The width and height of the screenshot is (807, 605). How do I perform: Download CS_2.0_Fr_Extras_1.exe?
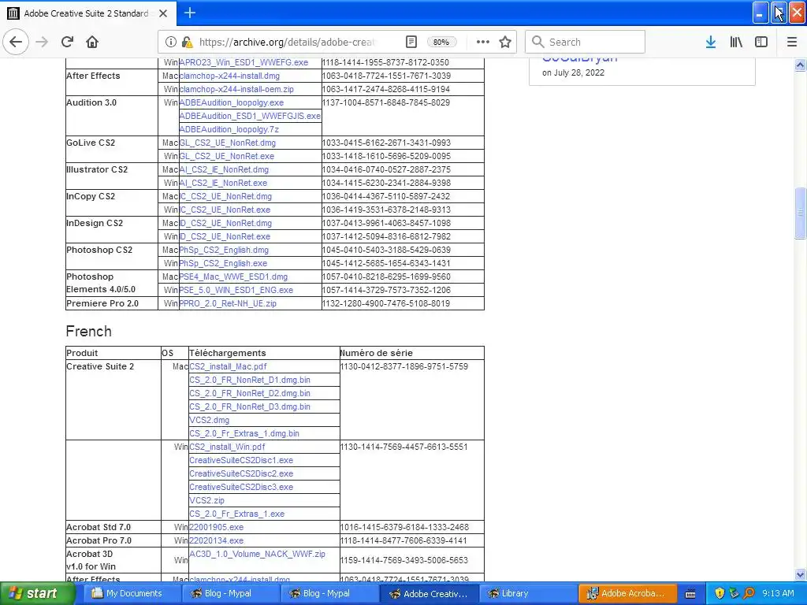pos(236,514)
